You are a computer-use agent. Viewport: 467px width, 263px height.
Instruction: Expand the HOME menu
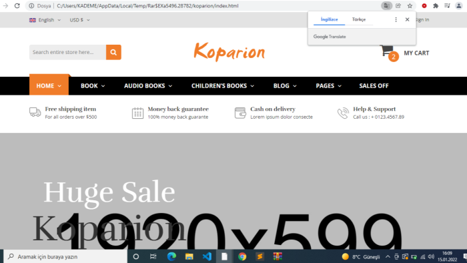click(x=49, y=86)
